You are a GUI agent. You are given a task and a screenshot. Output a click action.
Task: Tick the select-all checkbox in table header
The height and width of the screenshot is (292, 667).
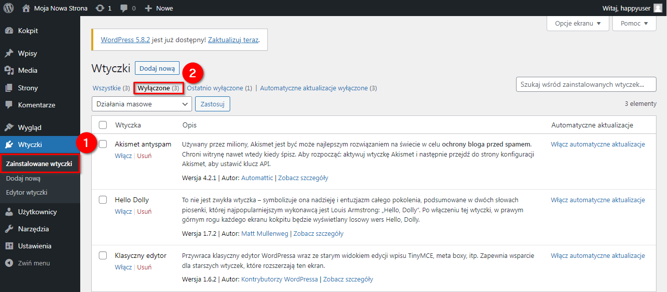click(x=103, y=125)
